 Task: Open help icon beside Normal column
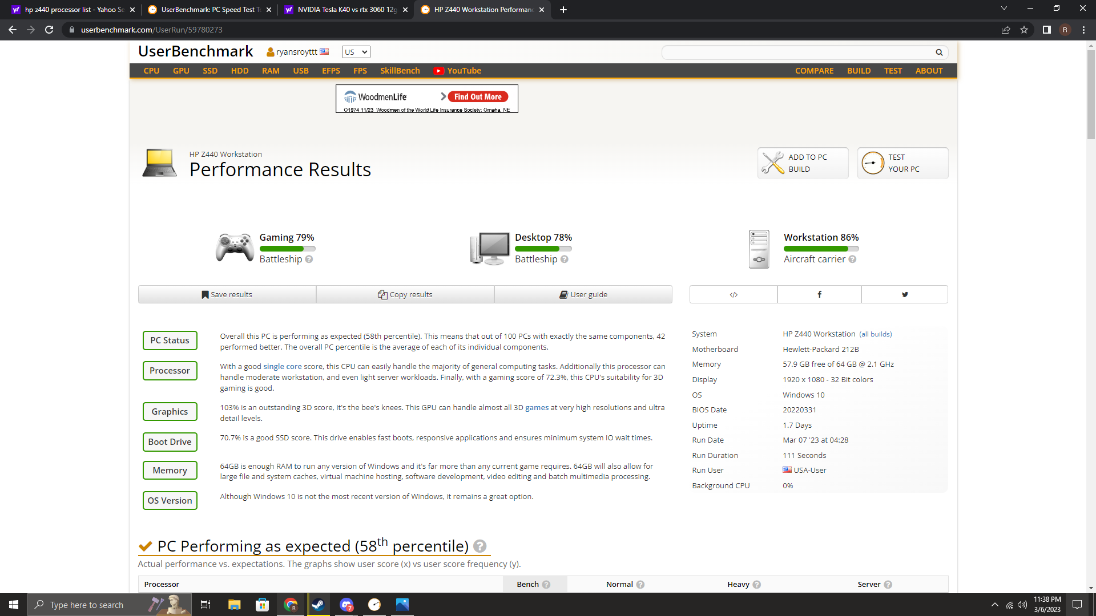tap(640, 585)
